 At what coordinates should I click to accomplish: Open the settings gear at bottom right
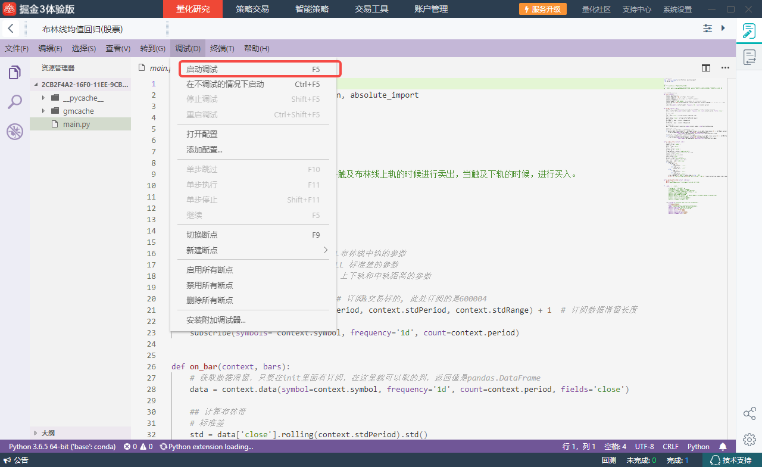pyautogui.click(x=749, y=440)
